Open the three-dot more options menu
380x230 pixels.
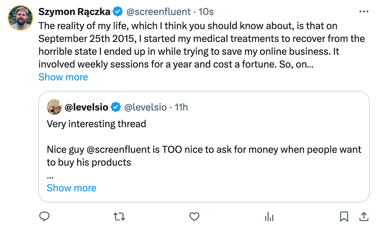point(364,12)
